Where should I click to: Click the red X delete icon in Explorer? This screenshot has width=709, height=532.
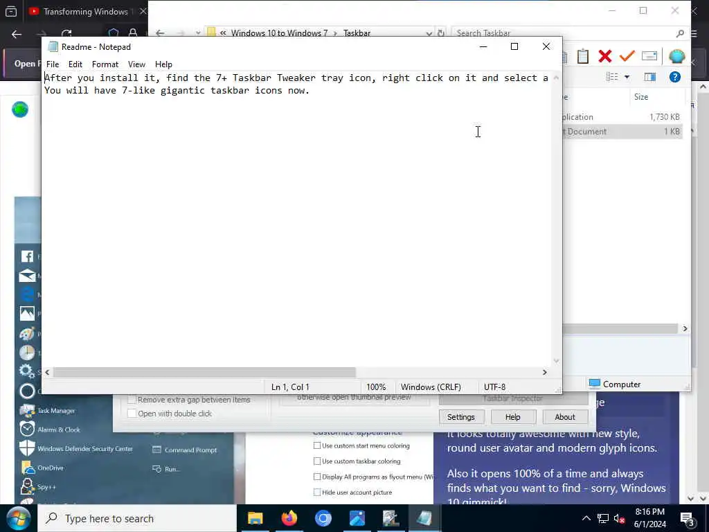click(x=604, y=56)
